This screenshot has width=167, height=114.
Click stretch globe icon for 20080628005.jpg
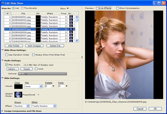pyautogui.click(x=71, y=29)
